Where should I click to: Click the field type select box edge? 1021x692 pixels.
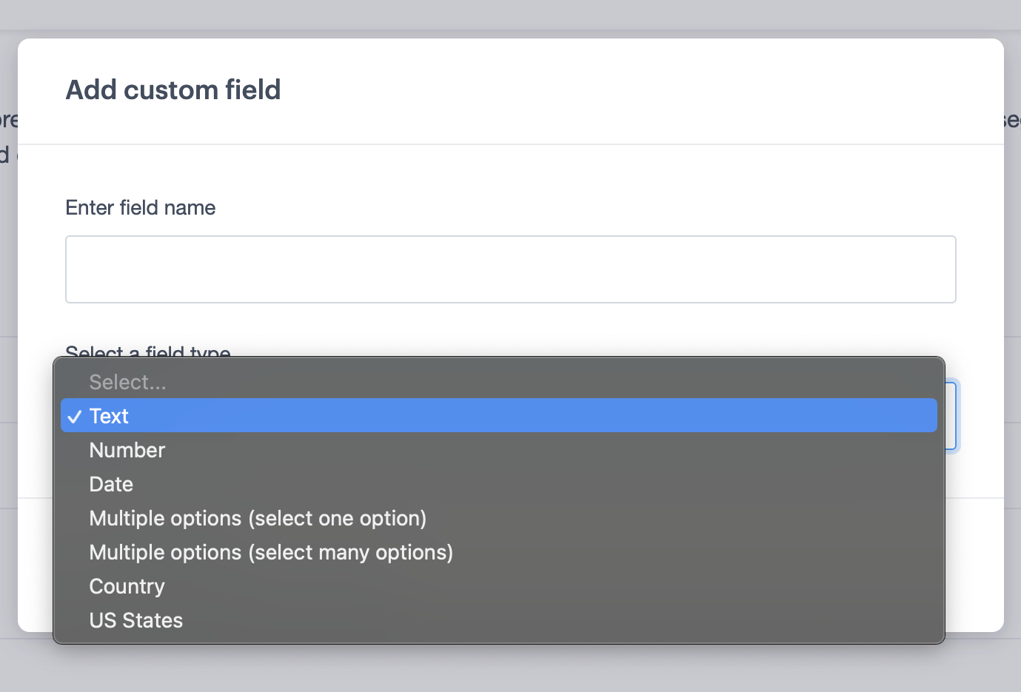pyautogui.click(x=951, y=415)
